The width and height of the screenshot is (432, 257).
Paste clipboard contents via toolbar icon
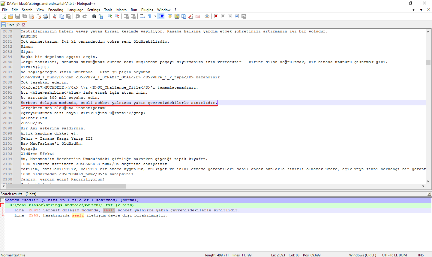pyautogui.click(x=68, y=16)
